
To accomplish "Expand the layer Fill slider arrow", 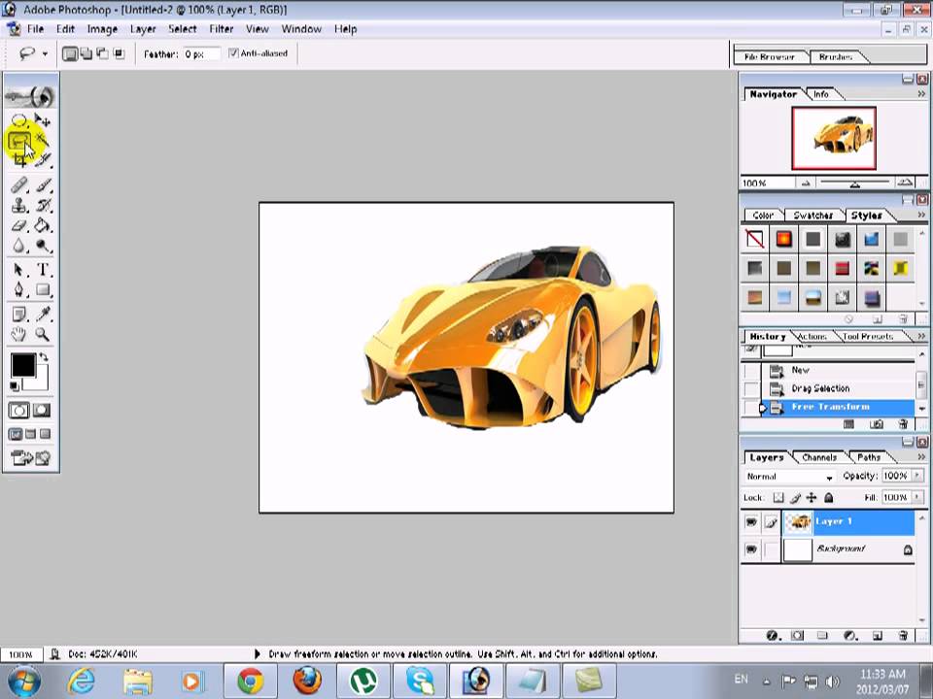I will (x=916, y=497).
